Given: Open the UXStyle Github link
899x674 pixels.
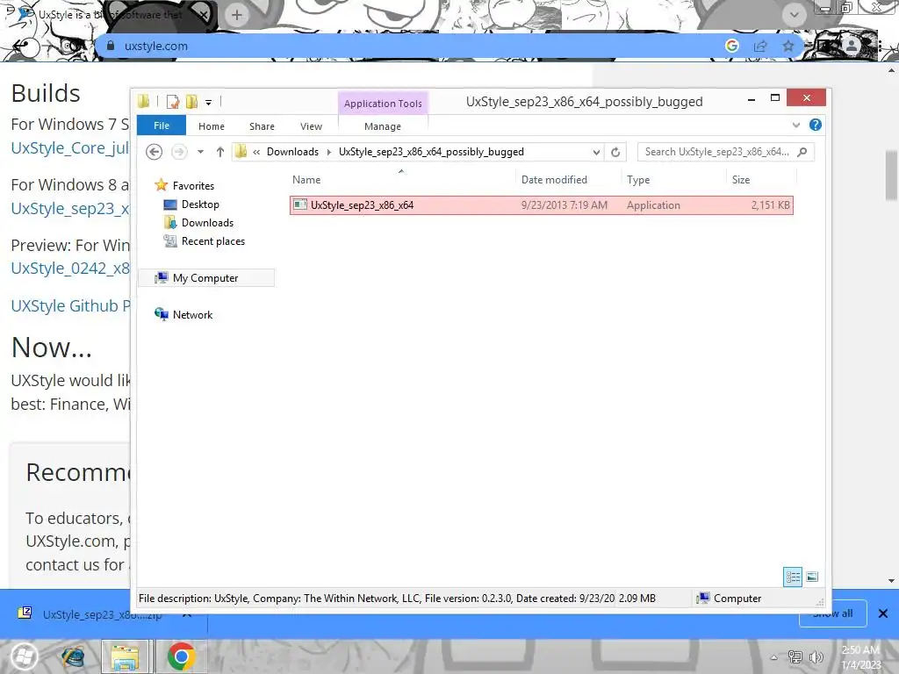Looking at the screenshot, I should 70,306.
